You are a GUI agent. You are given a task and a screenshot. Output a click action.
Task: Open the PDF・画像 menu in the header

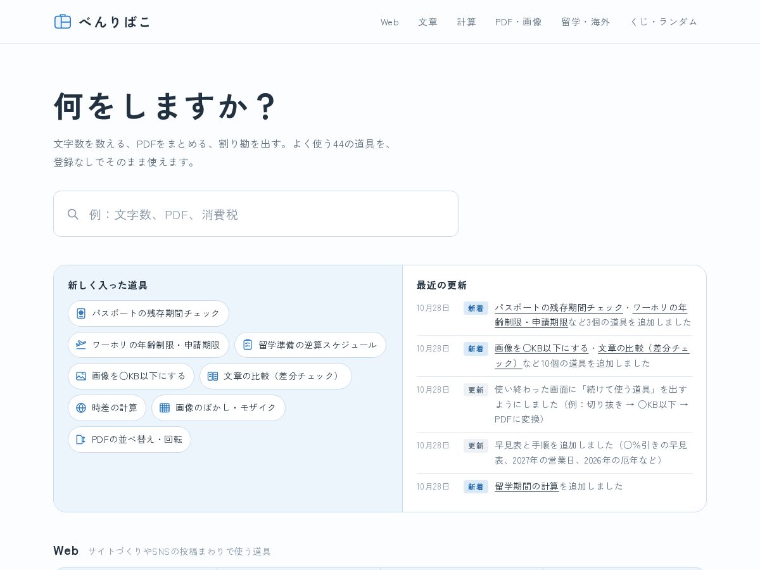pos(519,22)
